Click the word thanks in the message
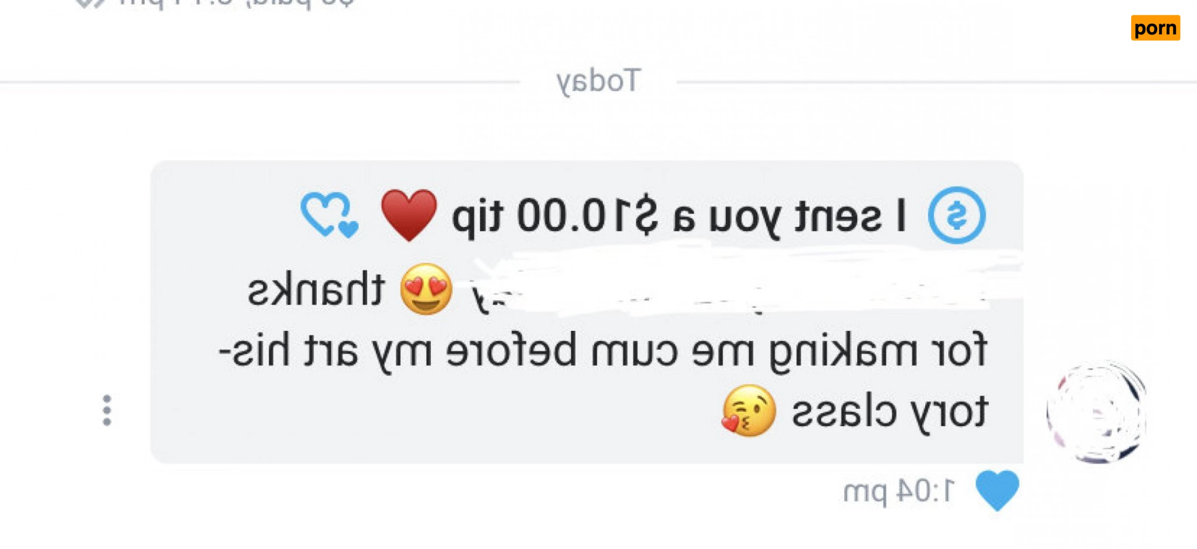Image resolution: width=1197 pixels, height=549 pixels. point(316,289)
